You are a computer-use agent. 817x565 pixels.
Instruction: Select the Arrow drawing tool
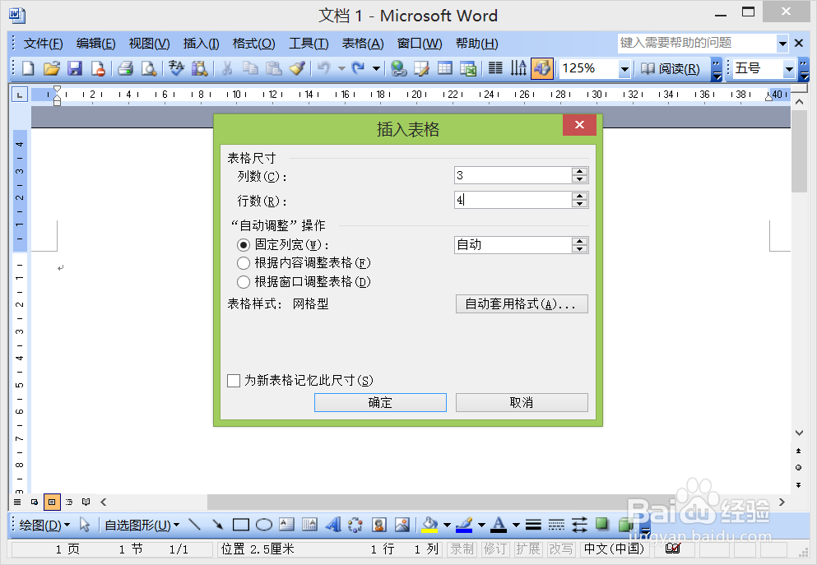217,525
